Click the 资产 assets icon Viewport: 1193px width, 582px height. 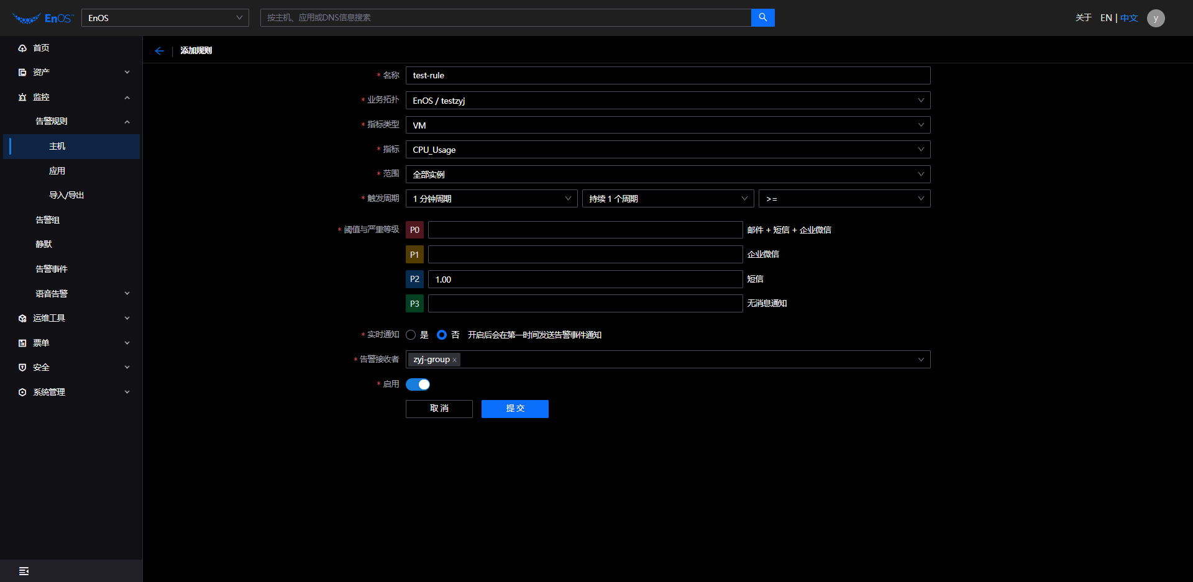click(22, 72)
